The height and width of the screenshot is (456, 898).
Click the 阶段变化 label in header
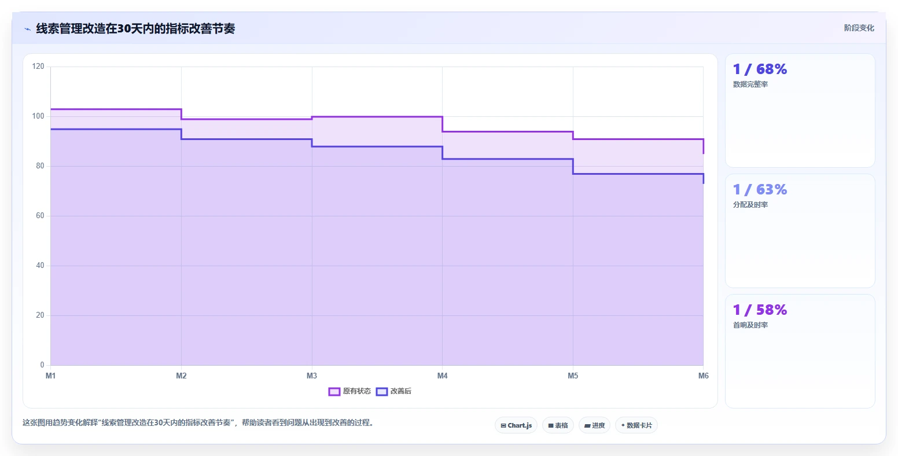[859, 28]
